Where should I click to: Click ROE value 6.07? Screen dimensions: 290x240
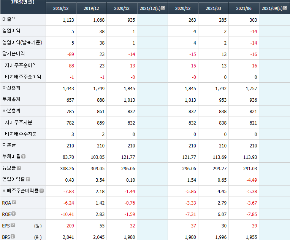tap(222, 214)
